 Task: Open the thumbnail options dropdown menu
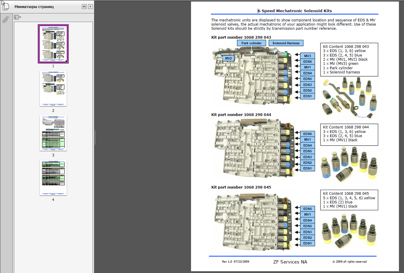[x=17, y=17]
